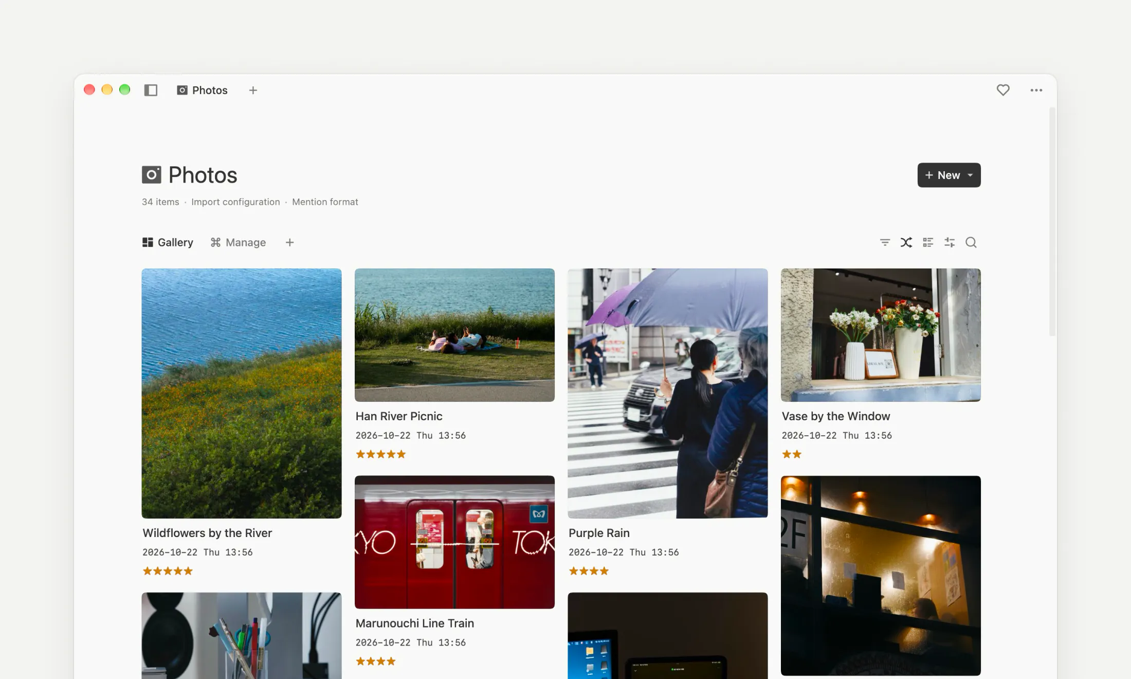Add a new tab next to Photos

click(x=253, y=90)
